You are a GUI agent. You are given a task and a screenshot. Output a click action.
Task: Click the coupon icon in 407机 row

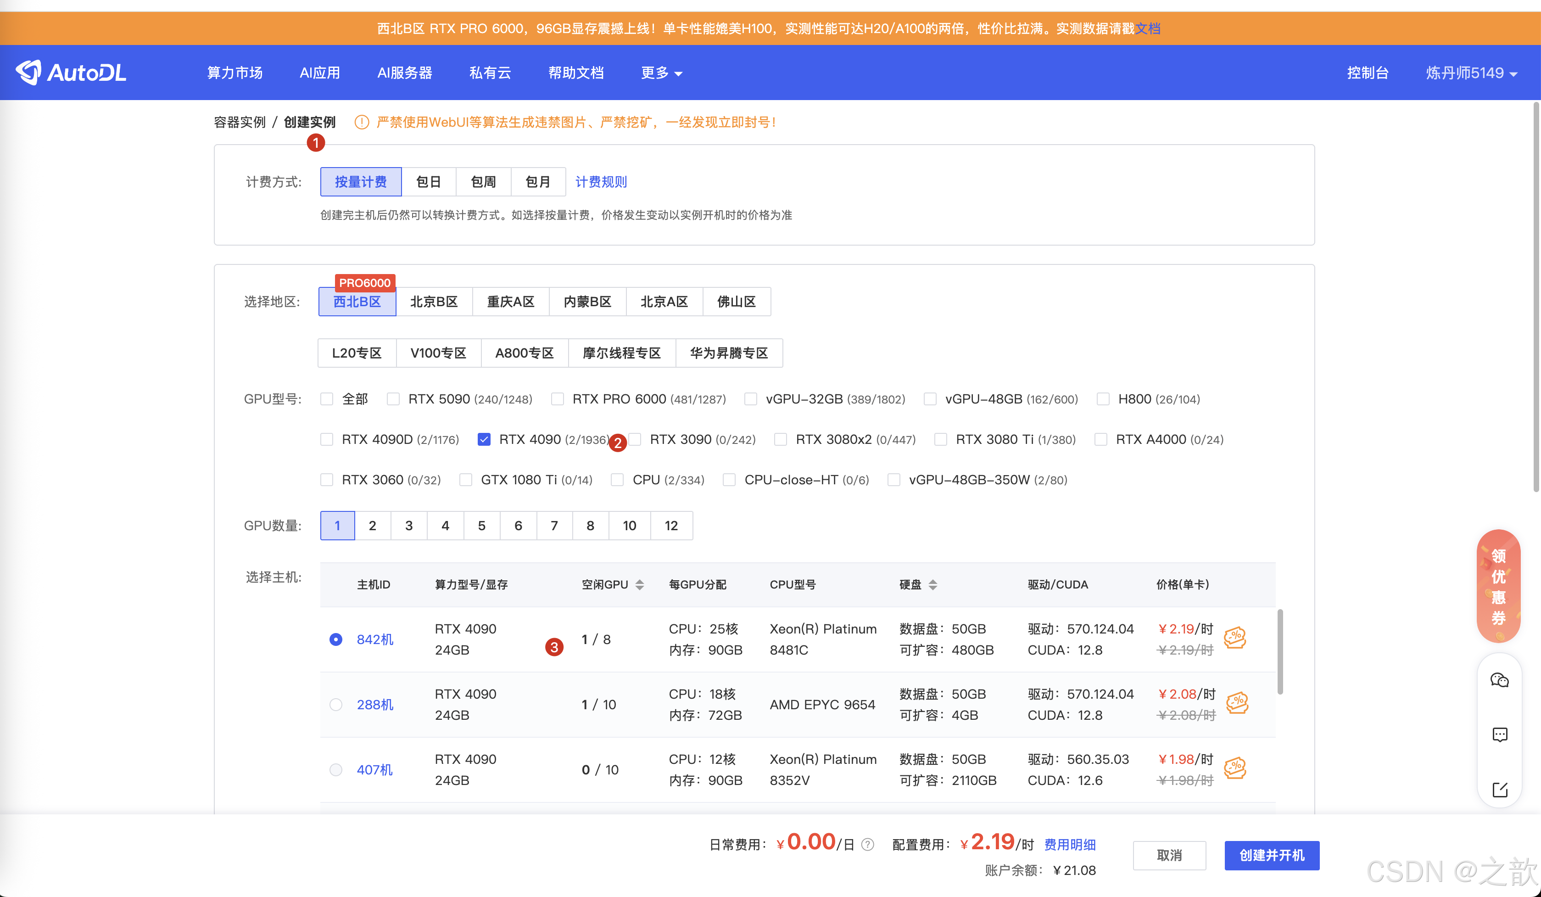click(x=1234, y=768)
